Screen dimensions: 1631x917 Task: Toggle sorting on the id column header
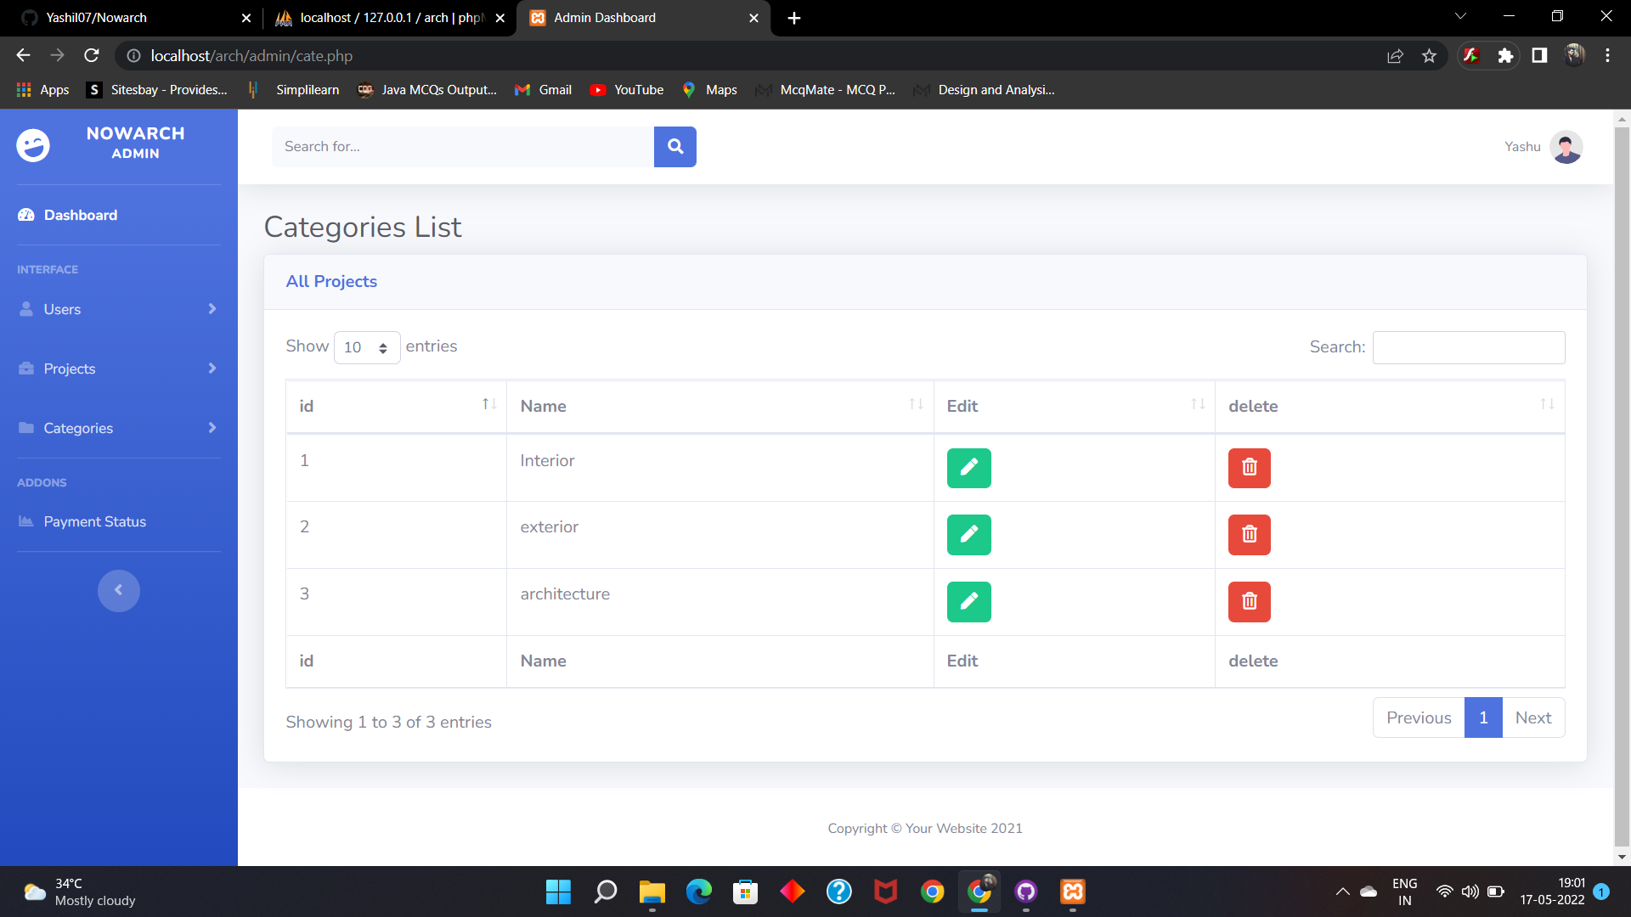(489, 404)
